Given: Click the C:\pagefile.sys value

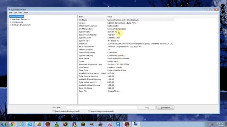Looking at the screenshot, I should click(113, 91).
